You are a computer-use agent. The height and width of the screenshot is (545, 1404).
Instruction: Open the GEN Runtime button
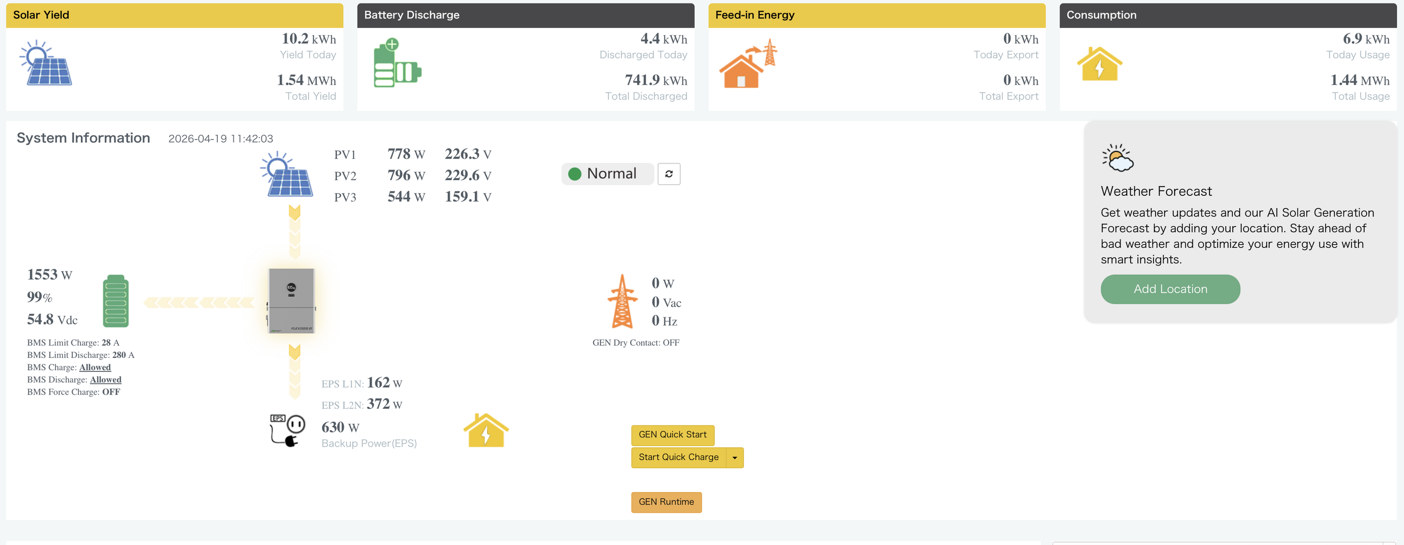pos(665,502)
